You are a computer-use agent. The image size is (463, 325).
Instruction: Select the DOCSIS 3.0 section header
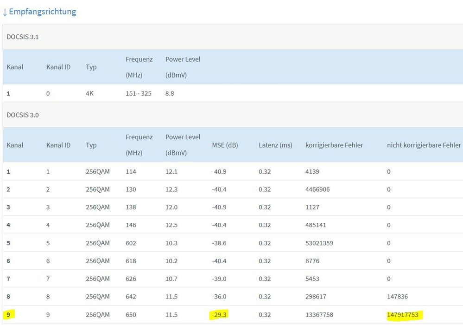pyautogui.click(x=23, y=115)
